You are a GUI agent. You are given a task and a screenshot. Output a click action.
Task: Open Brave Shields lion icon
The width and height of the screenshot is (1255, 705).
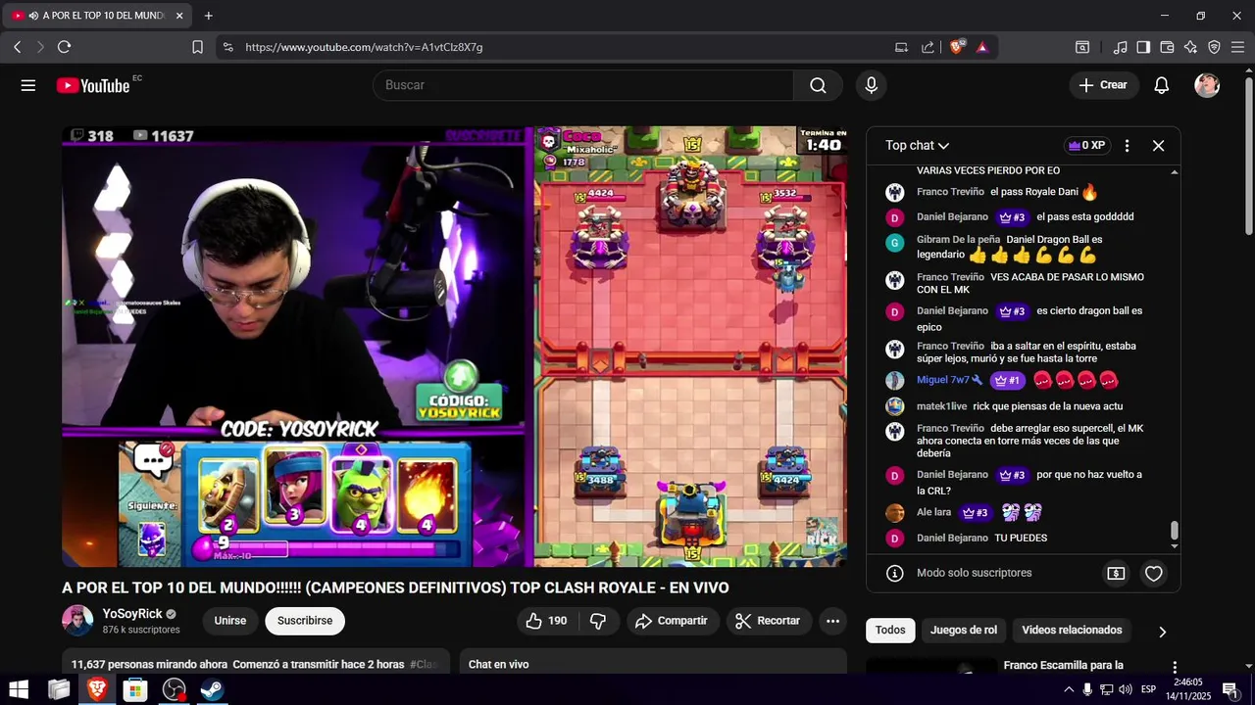click(957, 46)
